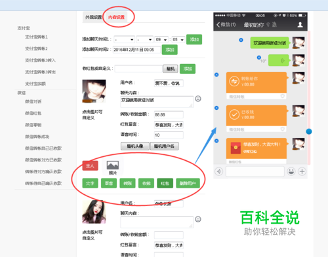Open the first chat-time dropdown showing a dash
The image size is (328, 257).
pyautogui.click(x=124, y=39)
